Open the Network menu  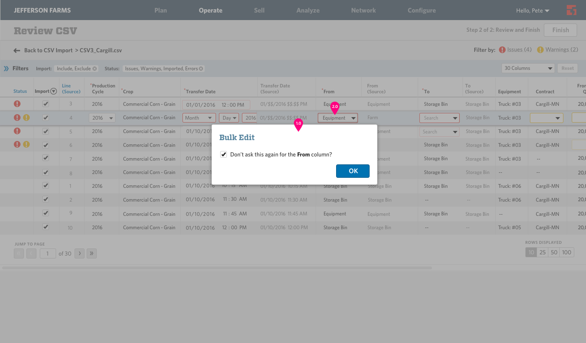click(x=363, y=10)
